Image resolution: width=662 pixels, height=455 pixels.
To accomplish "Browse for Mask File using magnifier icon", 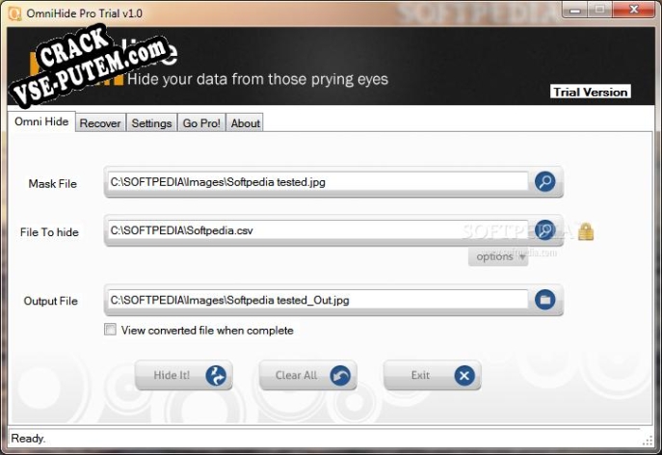I will tap(545, 181).
